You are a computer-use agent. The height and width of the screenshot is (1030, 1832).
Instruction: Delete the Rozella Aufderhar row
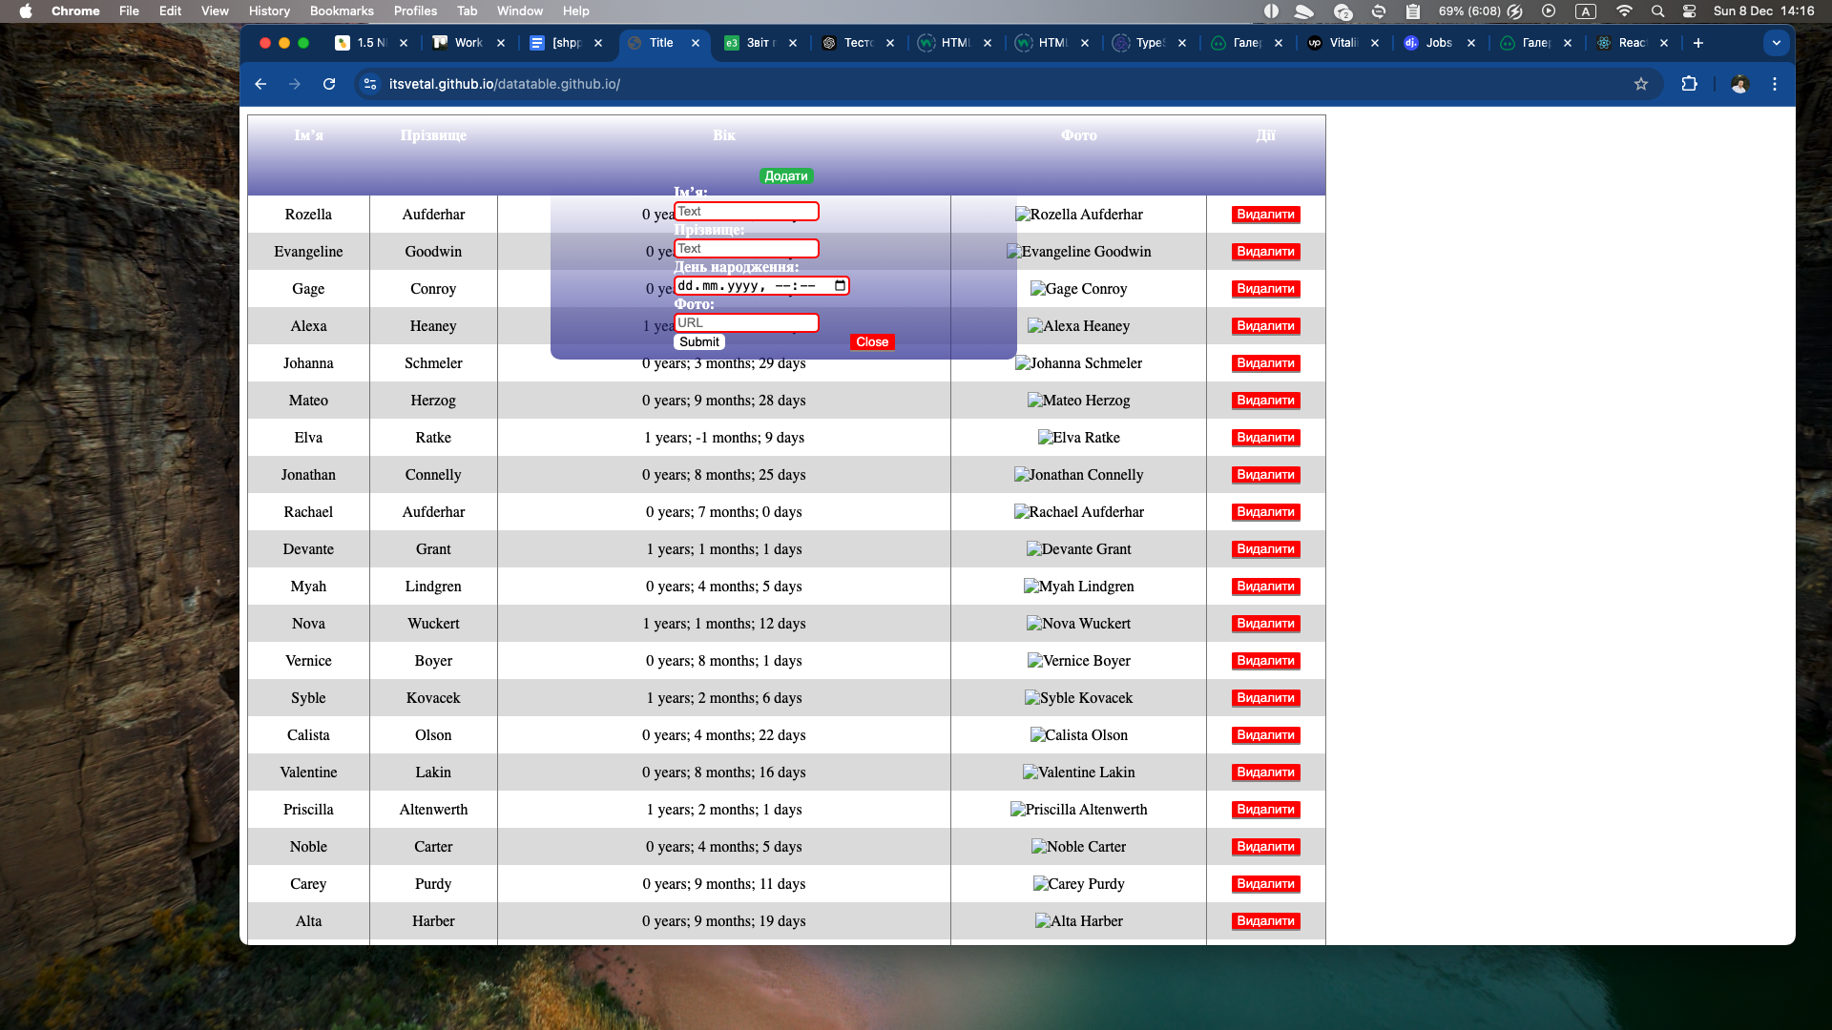[x=1265, y=215]
